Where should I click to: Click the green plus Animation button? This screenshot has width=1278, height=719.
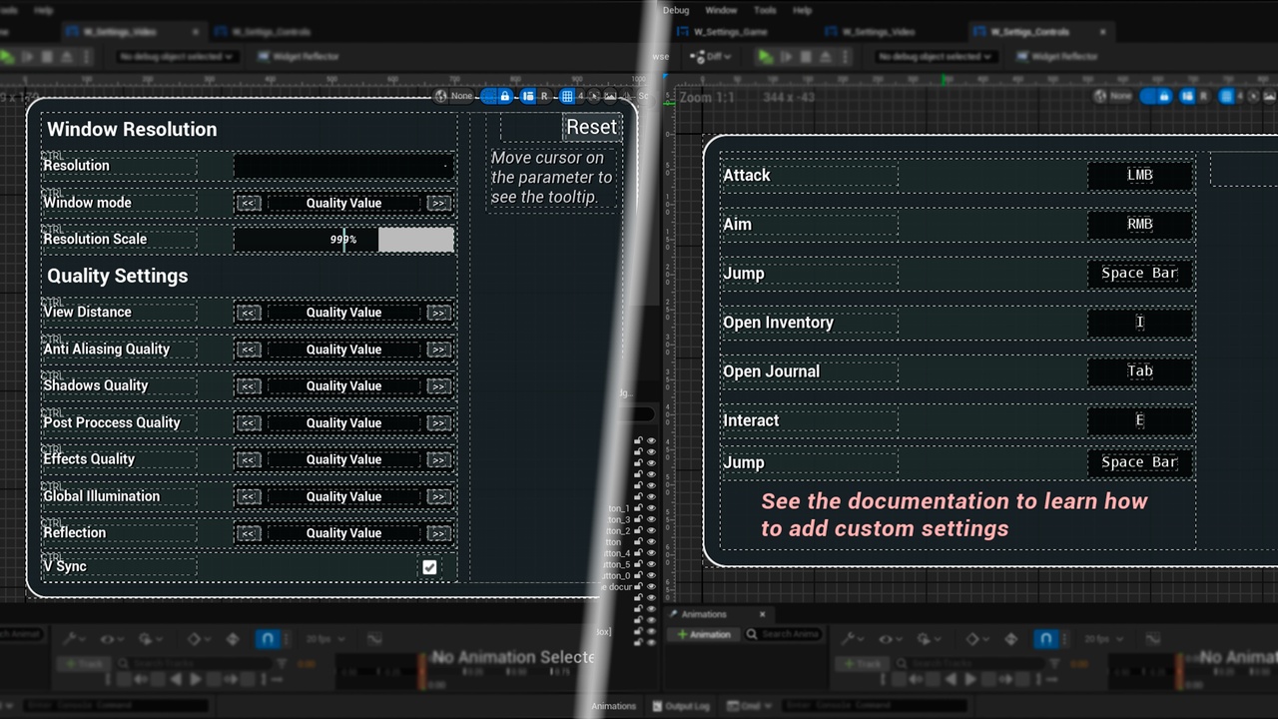coord(705,634)
